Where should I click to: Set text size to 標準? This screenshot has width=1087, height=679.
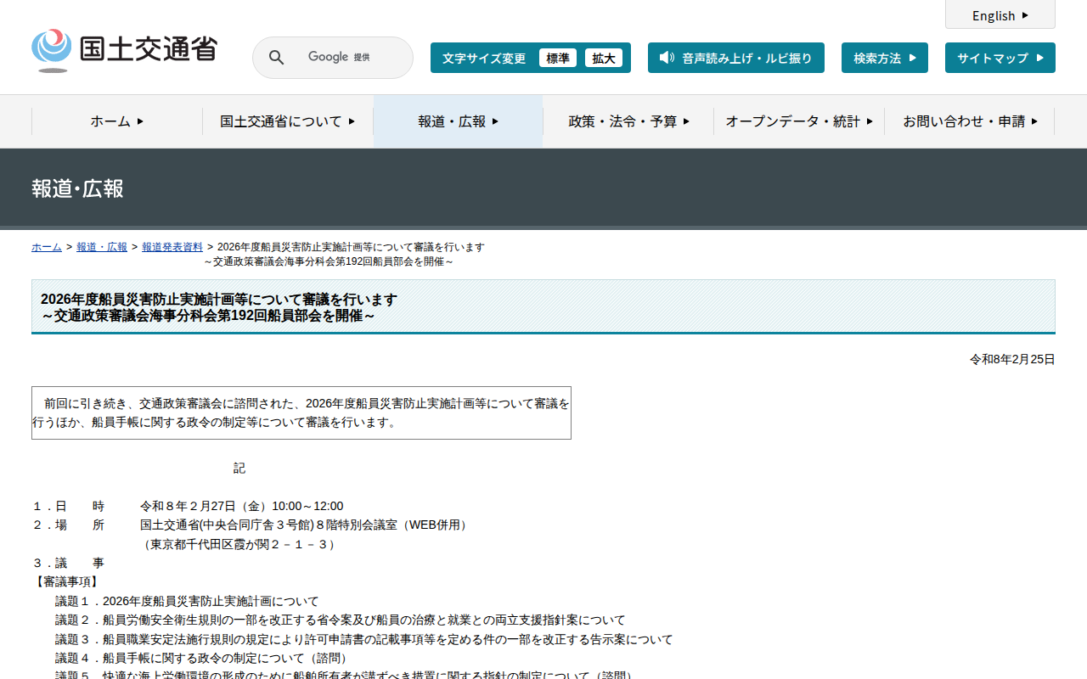click(x=557, y=58)
